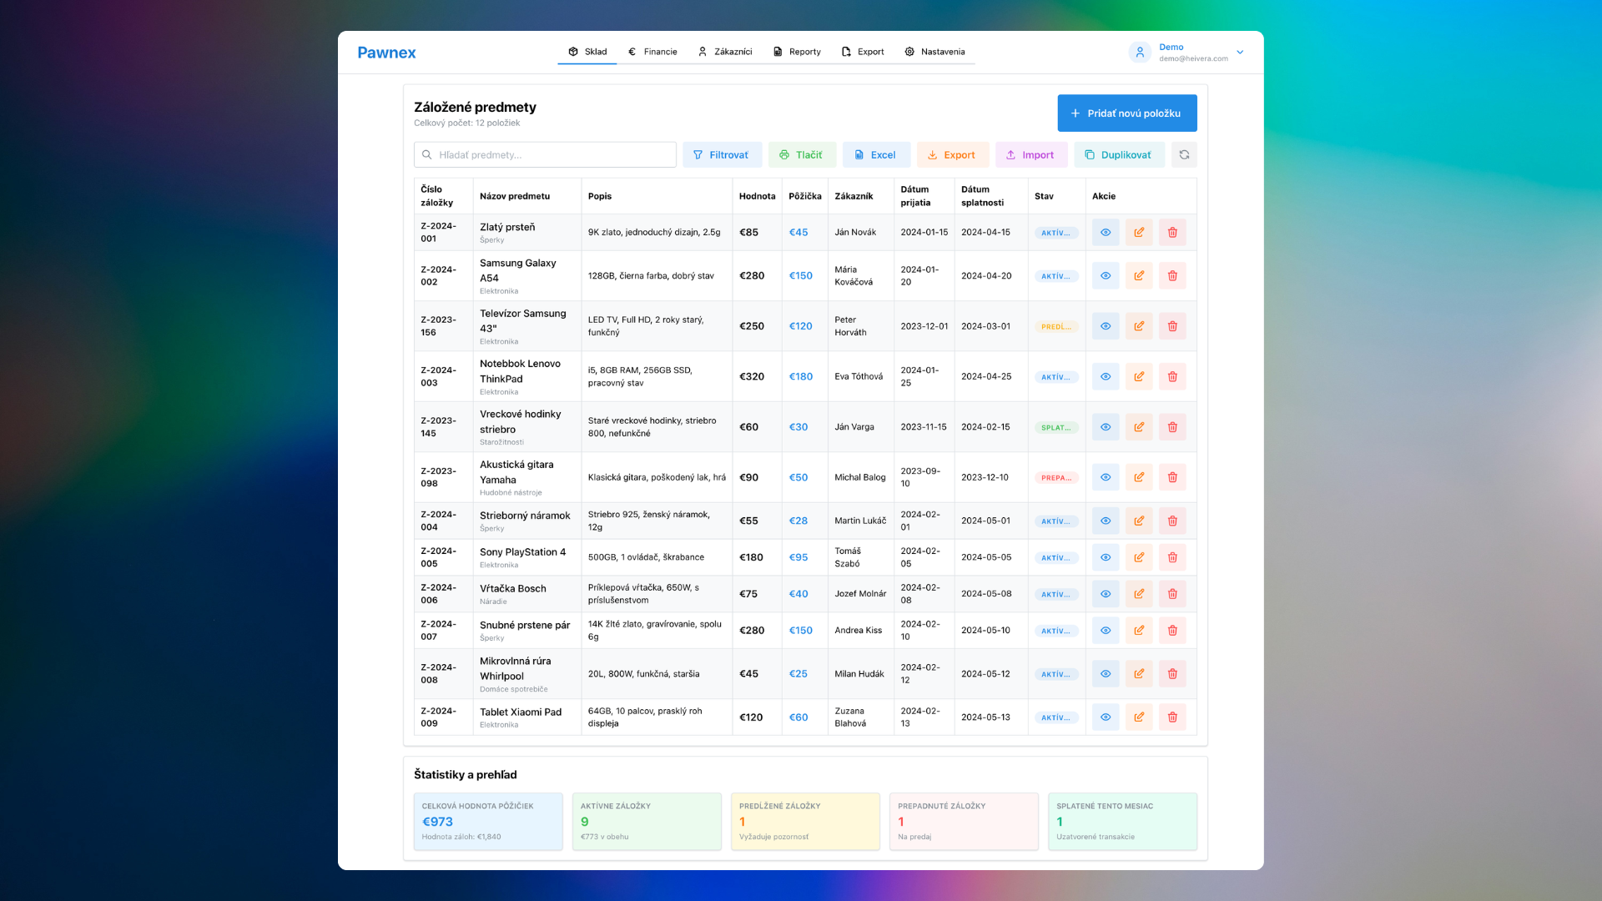
Task: Click edit icon for Akustická gitara Yamaha
Action: point(1138,477)
